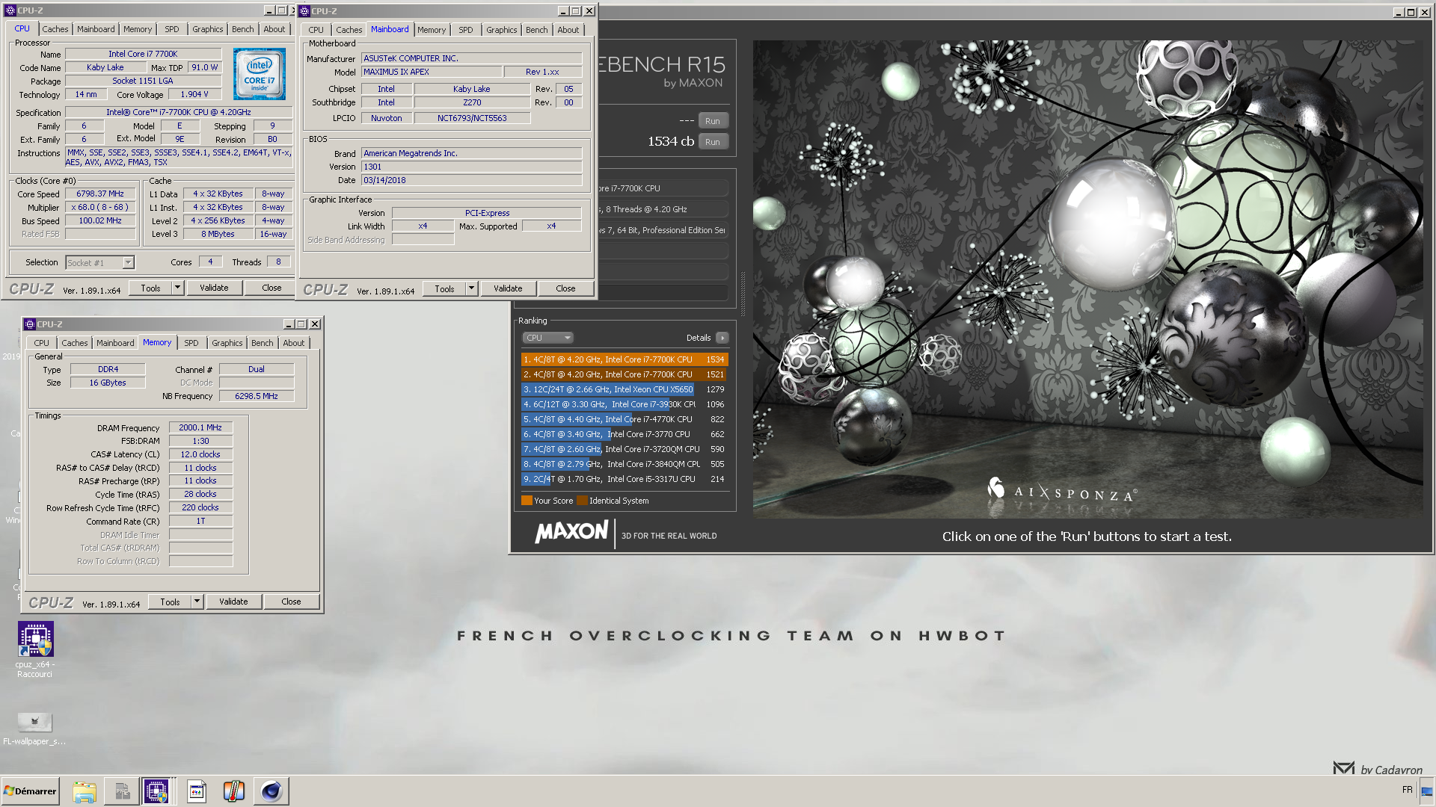This screenshot has height=807, width=1436.
Task: Click the orange Your Score legend swatch
Action: coord(527,501)
